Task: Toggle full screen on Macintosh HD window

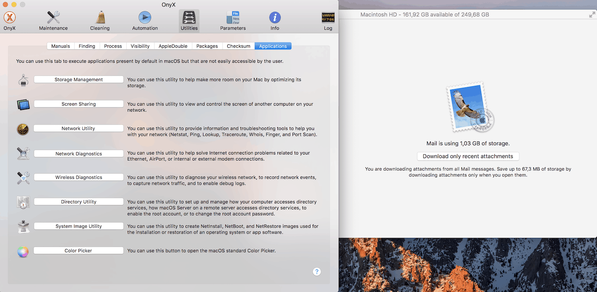Action: click(x=592, y=15)
